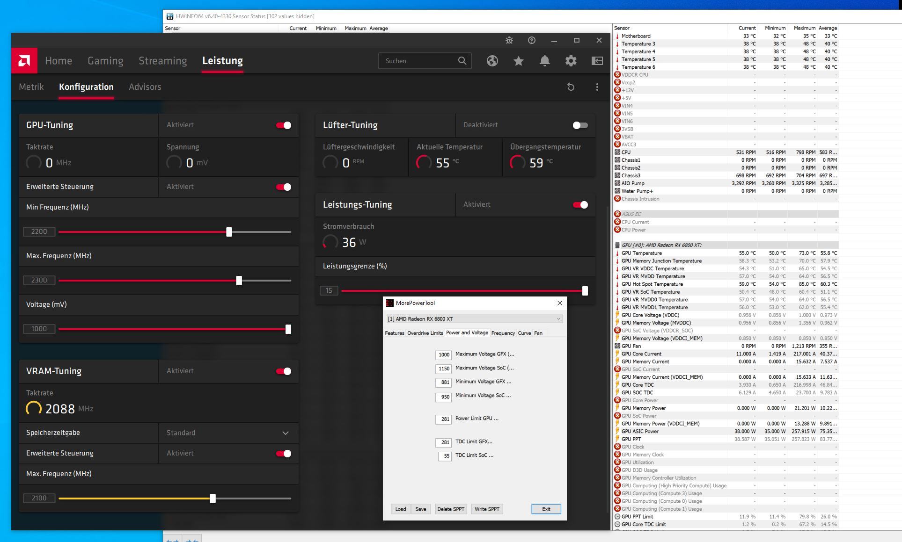Go to the Home tab
This screenshot has width=902, height=542.
tap(59, 61)
